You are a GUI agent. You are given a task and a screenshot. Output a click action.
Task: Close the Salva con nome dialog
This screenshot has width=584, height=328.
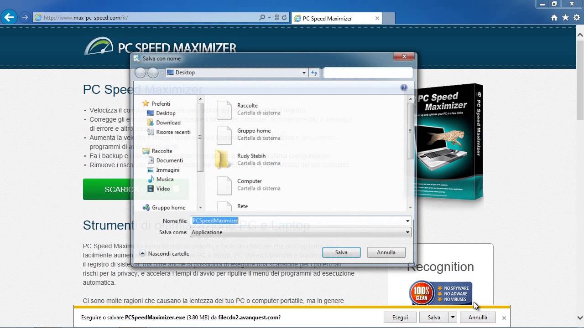click(404, 57)
